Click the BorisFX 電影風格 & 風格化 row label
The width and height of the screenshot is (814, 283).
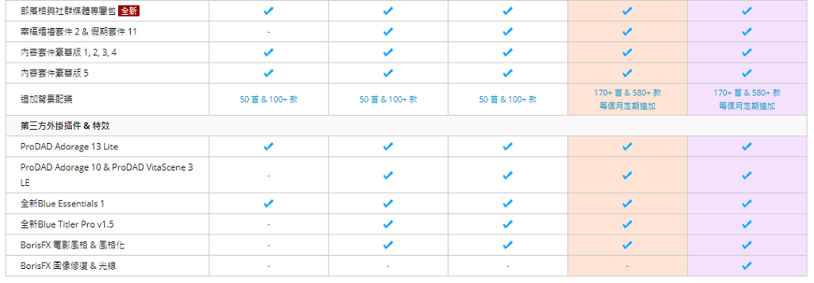(72, 245)
